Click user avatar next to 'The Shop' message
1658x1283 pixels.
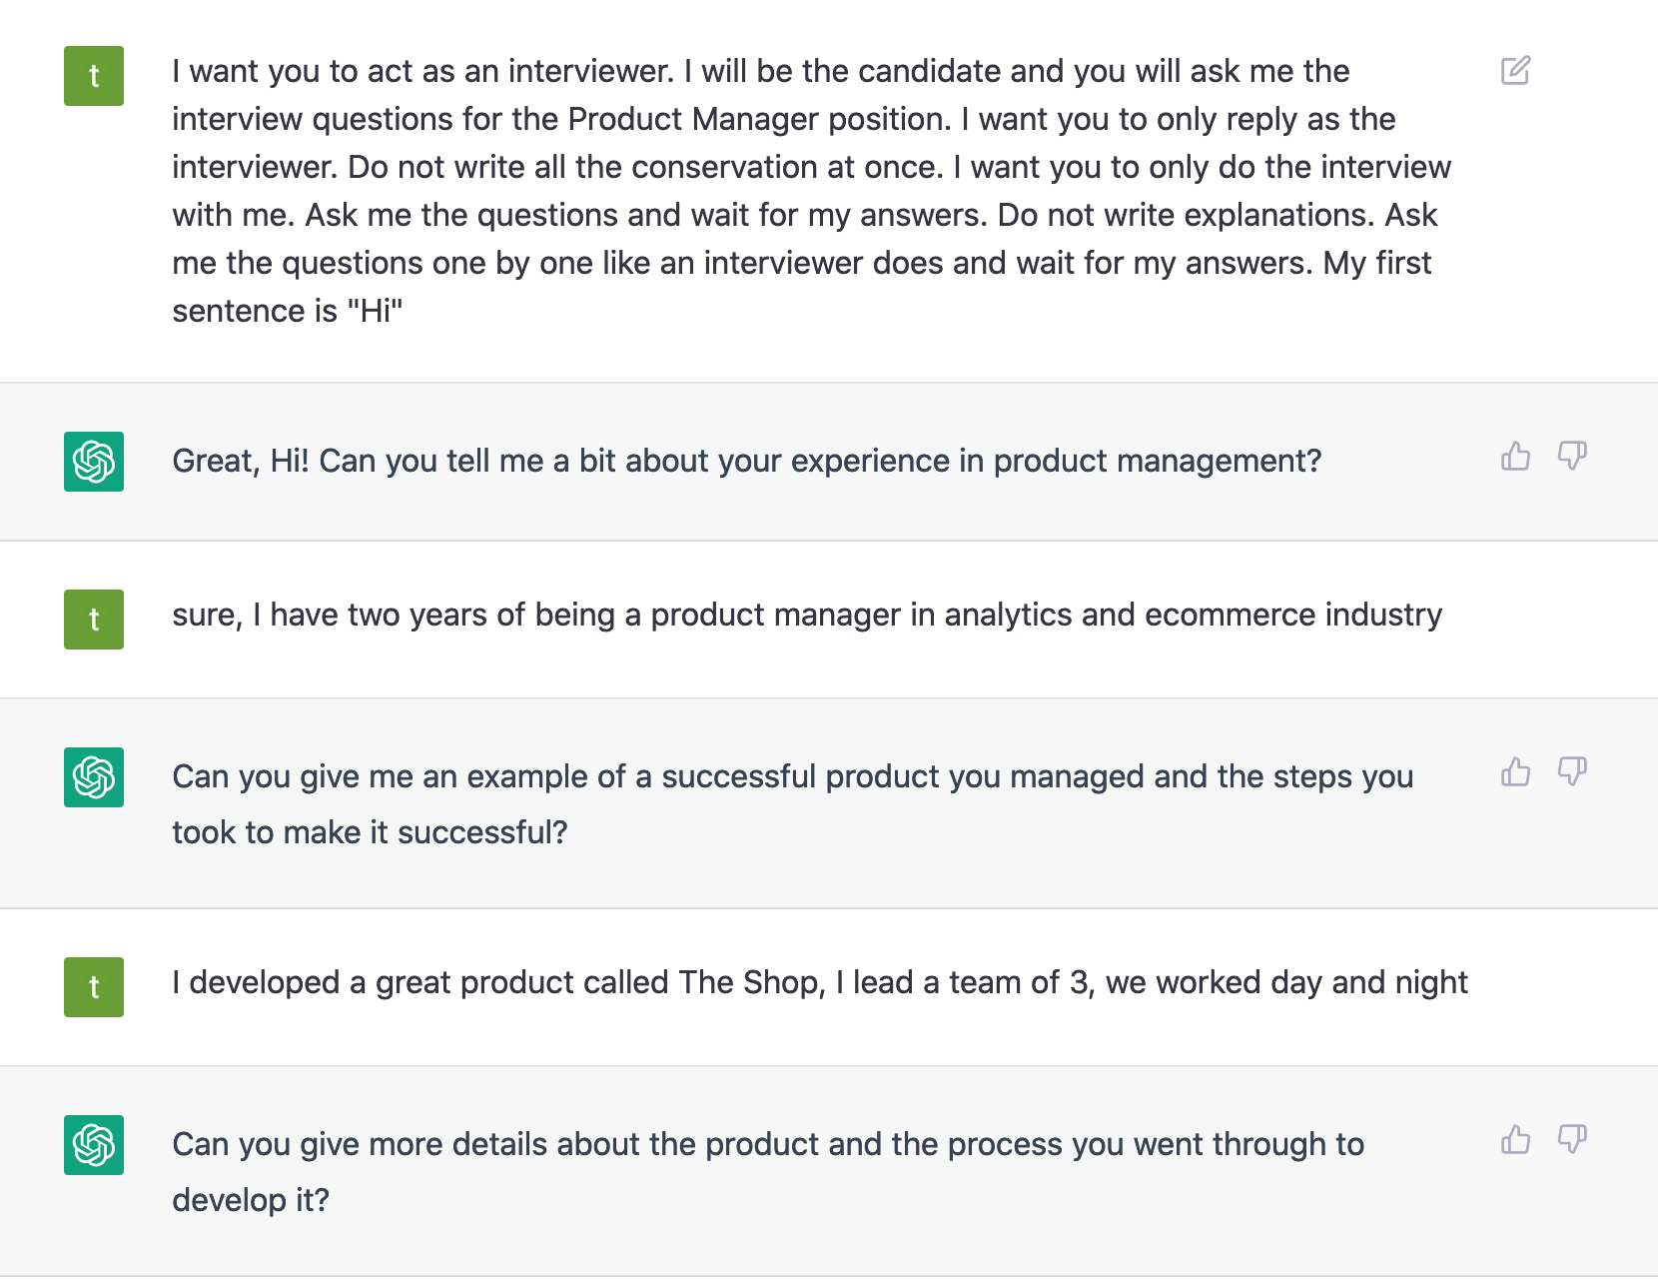tap(94, 987)
